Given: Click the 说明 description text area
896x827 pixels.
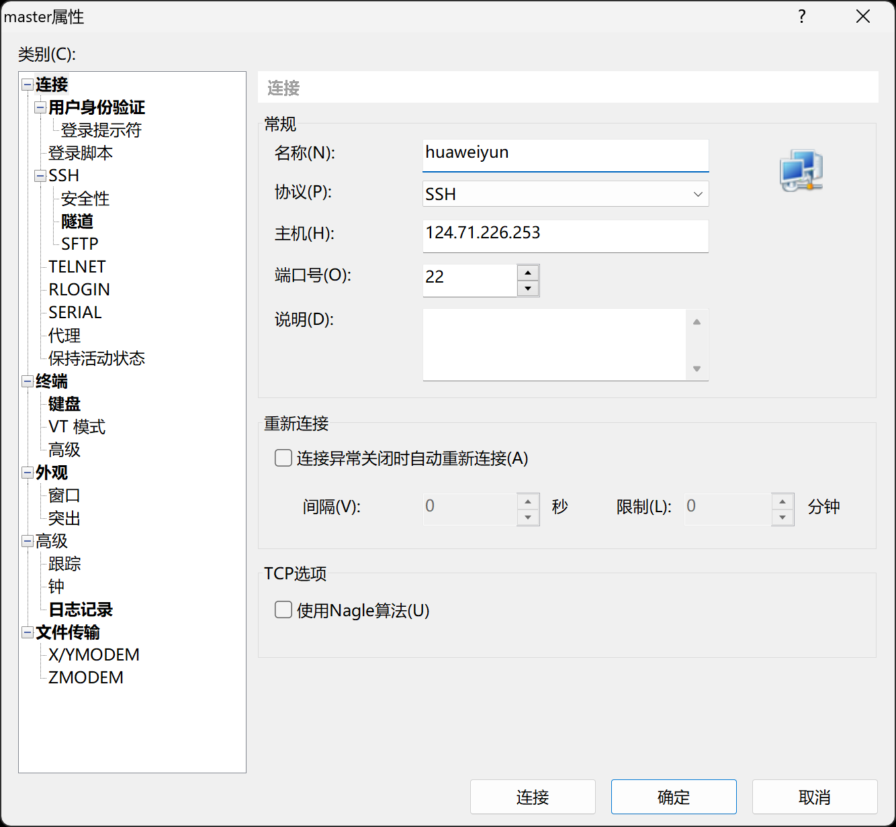Looking at the screenshot, I should coord(554,344).
